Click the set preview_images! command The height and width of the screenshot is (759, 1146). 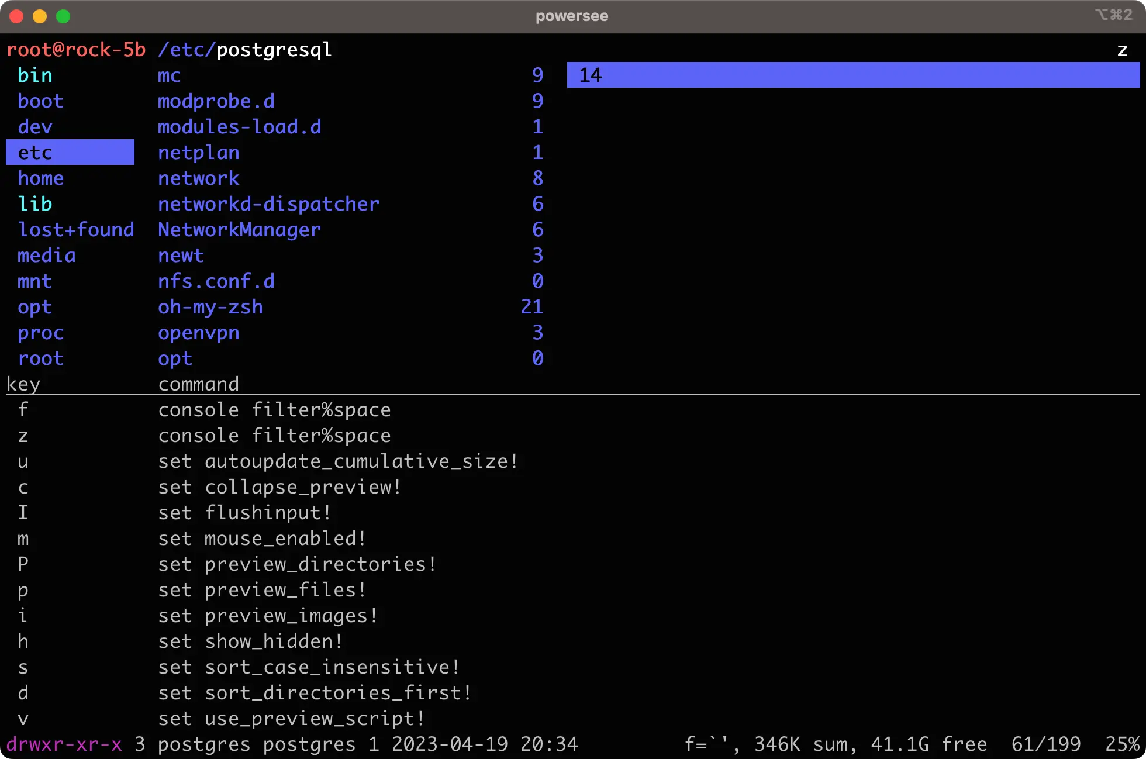tap(268, 616)
